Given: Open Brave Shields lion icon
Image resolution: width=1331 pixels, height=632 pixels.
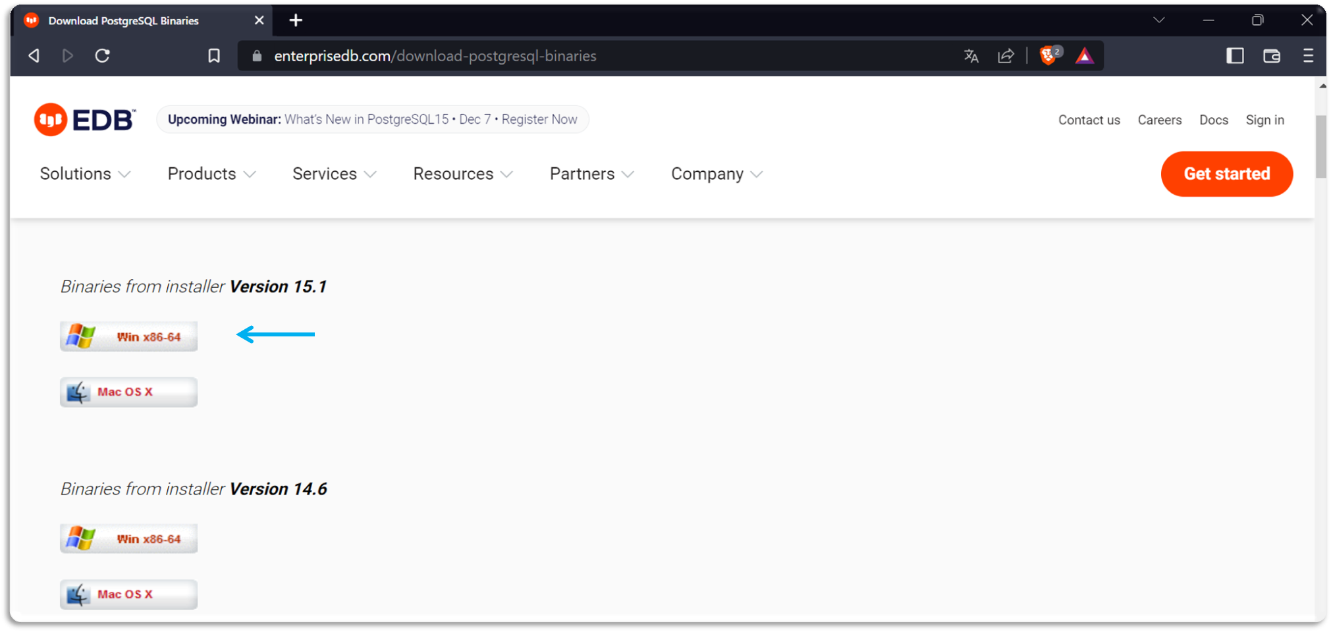Looking at the screenshot, I should point(1049,55).
